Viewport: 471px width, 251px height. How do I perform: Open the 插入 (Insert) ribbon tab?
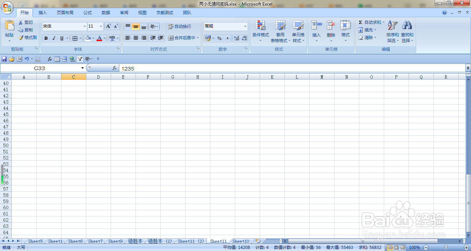[x=43, y=13]
